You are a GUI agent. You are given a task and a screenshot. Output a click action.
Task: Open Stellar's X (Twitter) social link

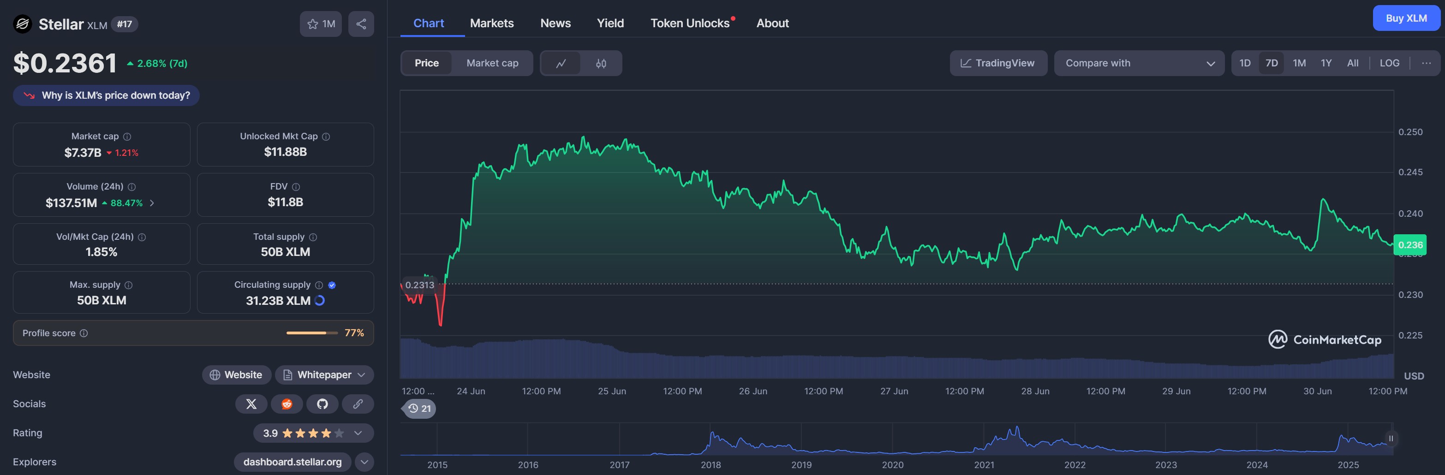pyautogui.click(x=251, y=404)
